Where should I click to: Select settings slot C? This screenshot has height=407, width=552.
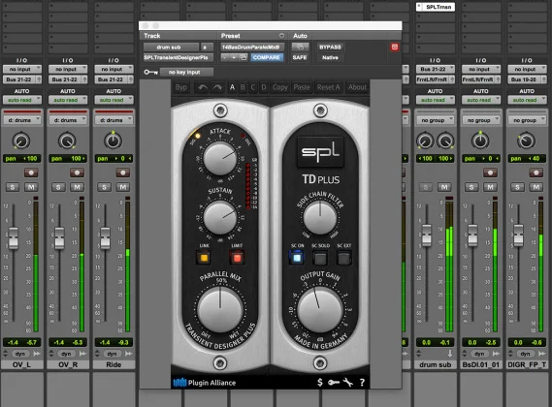coord(253,87)
